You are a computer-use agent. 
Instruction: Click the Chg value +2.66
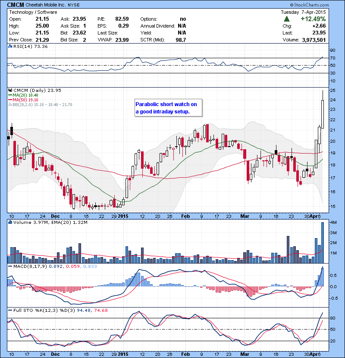point(319,26)
